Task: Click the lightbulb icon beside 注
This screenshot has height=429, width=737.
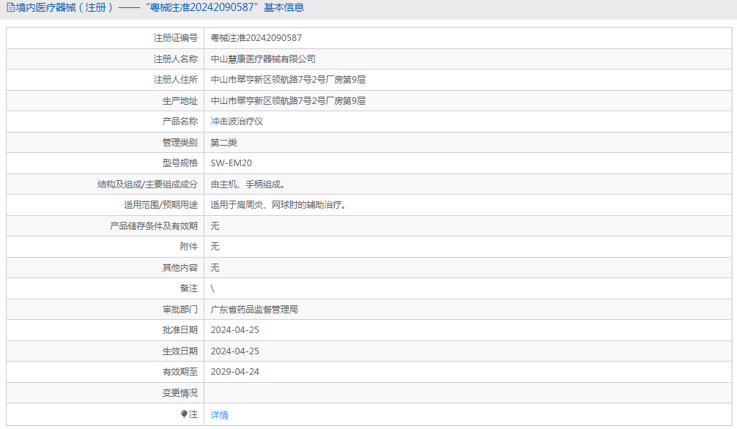Action: (185, 414)
